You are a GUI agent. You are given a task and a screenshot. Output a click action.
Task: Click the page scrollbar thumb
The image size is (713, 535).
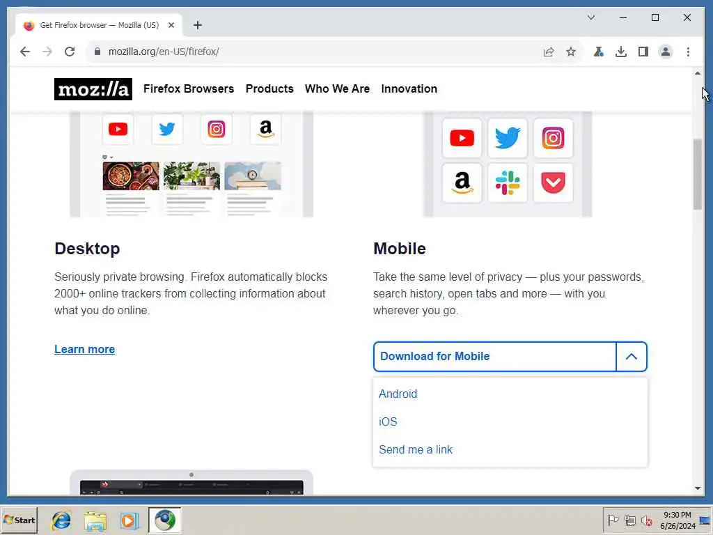698,174
